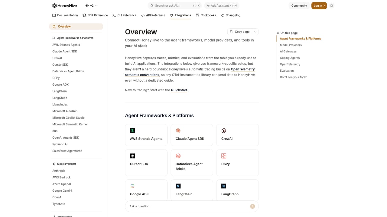Click the LangGraph card icon

[x=224, y=186]
